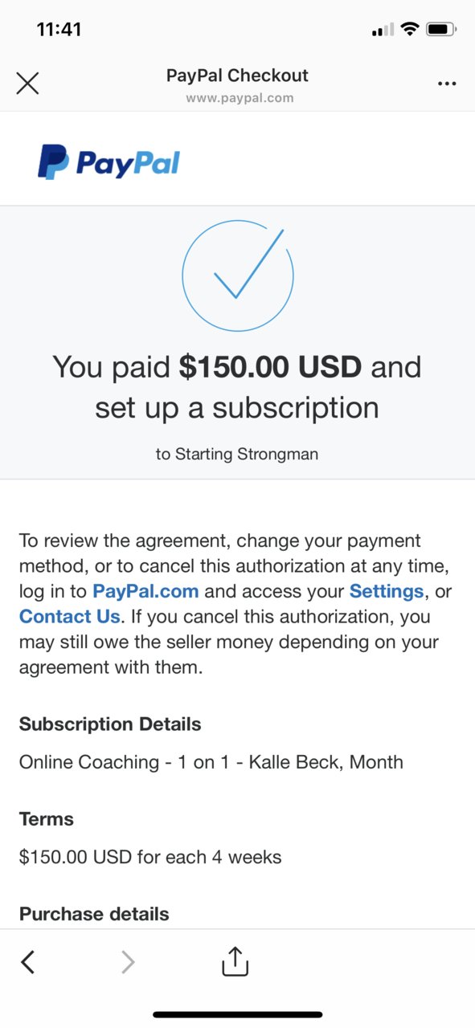This screenshot has height=1028, width=475.
Task: Tap the home indicator bar
Action: pyautogui.click(x=238, y=1014)
